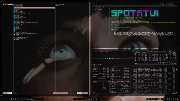This screenshot has height=101, width=180.
Task: Select the sudo file entry
Action: pyautogui.click(x=17, y=39)
